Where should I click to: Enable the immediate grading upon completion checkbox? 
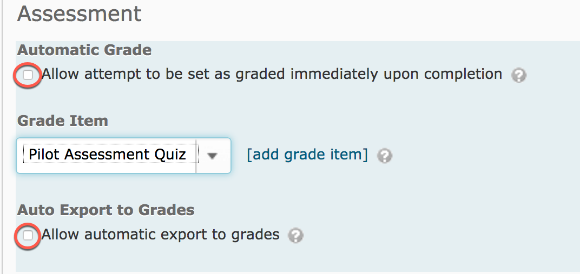28,75
